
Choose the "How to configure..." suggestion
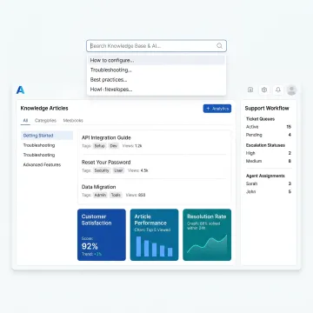point(156,60)
